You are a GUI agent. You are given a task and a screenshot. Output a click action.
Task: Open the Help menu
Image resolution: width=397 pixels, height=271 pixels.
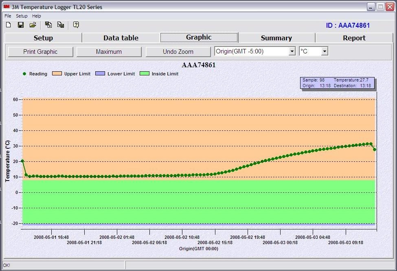(x=37, y=16)
